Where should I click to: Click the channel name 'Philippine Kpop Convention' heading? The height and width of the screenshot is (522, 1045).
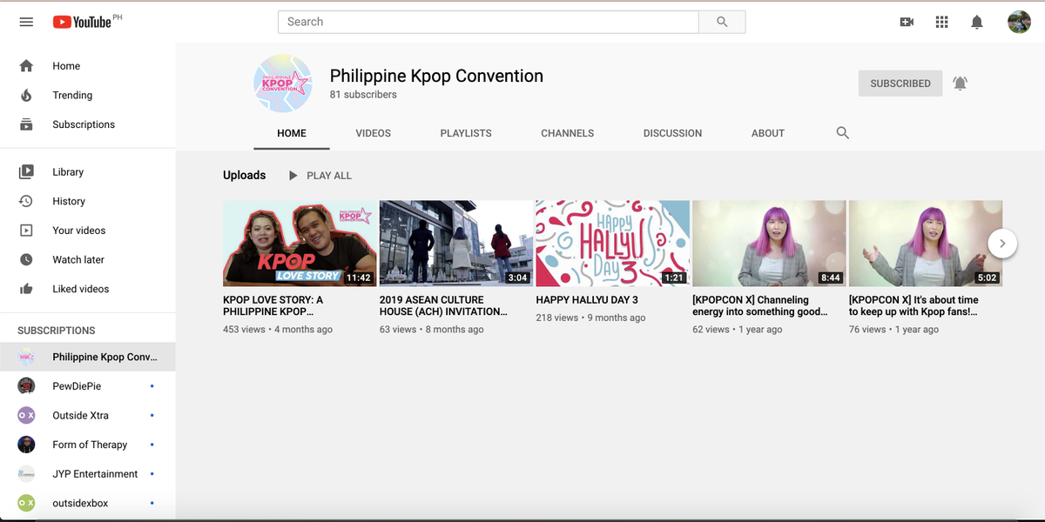pos(436,77)
